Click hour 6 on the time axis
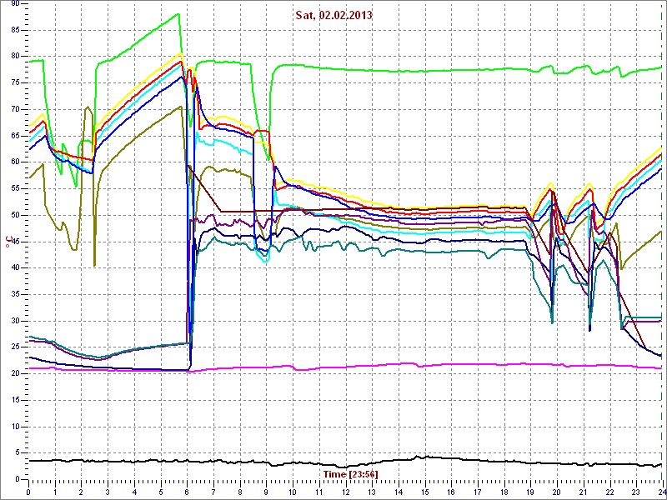This screenshot has height=500, width=667. tap(187, 491)
